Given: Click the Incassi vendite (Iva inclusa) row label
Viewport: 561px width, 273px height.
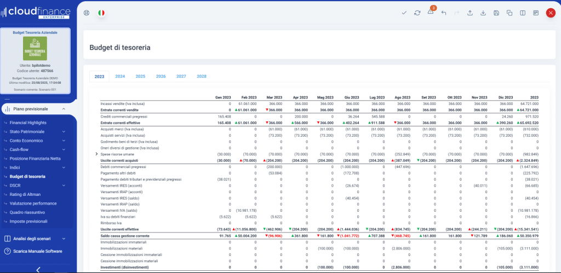Looking at the screenshot, I should pos(123,103).
